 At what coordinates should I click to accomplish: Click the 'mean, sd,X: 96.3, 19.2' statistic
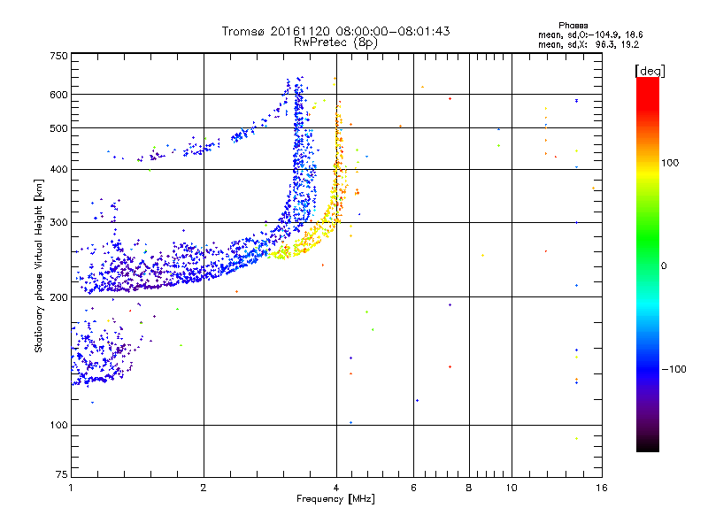(589, 44)
